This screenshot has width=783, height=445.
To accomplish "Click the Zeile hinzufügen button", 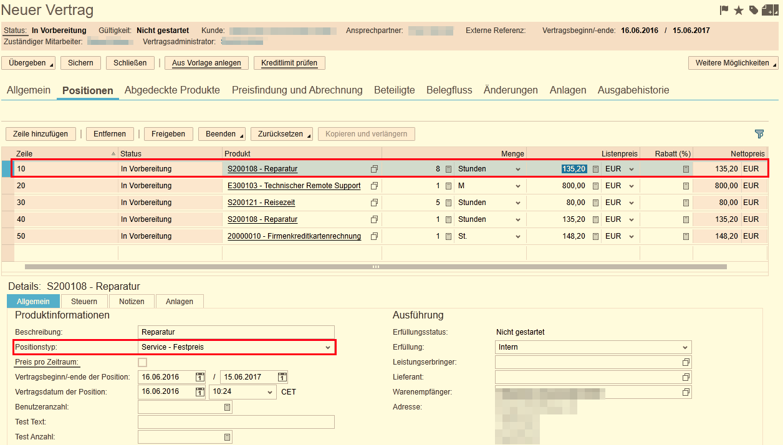I will click(x=41, y=134).
